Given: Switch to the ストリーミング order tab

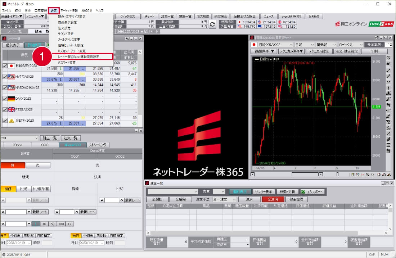Looking at the screenshot, I should (98, 145).
